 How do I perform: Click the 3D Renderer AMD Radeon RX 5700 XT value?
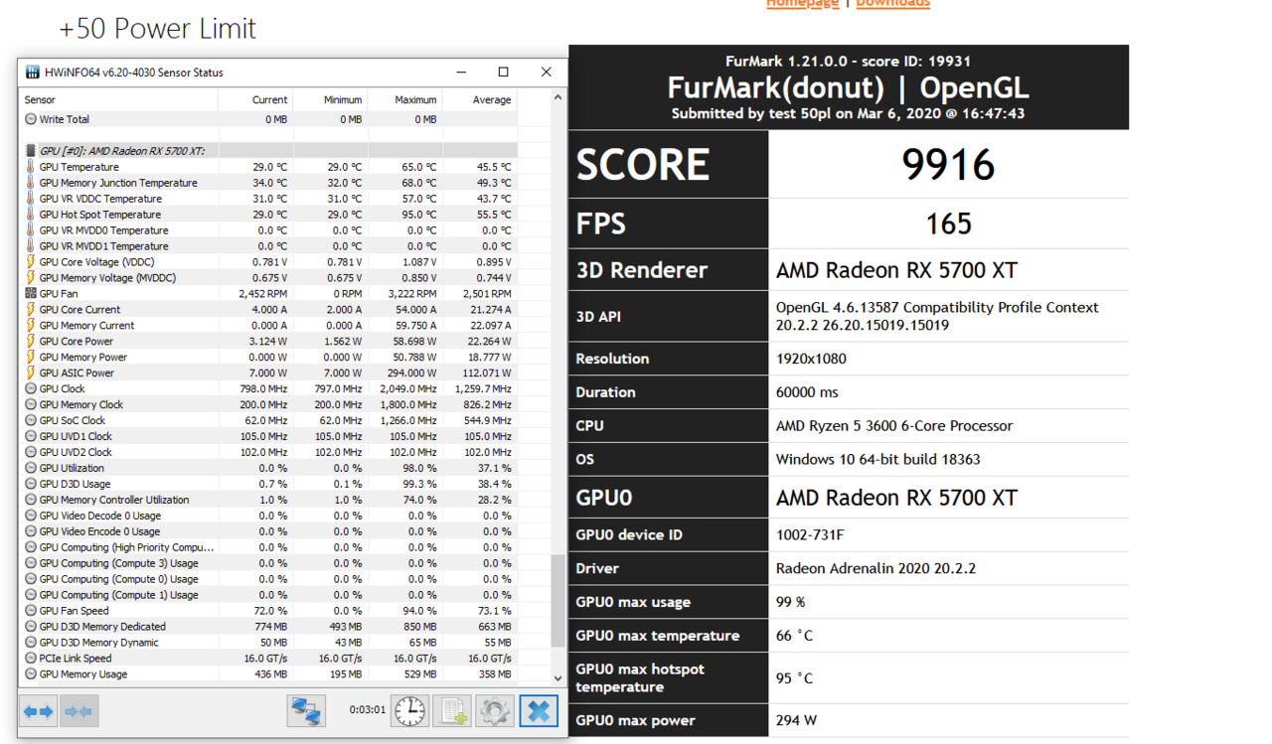[x=896, y=270]
